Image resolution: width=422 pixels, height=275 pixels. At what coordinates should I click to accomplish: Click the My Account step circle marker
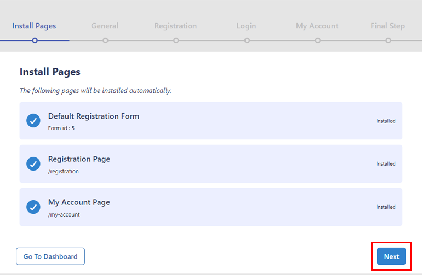pos(318,40)
